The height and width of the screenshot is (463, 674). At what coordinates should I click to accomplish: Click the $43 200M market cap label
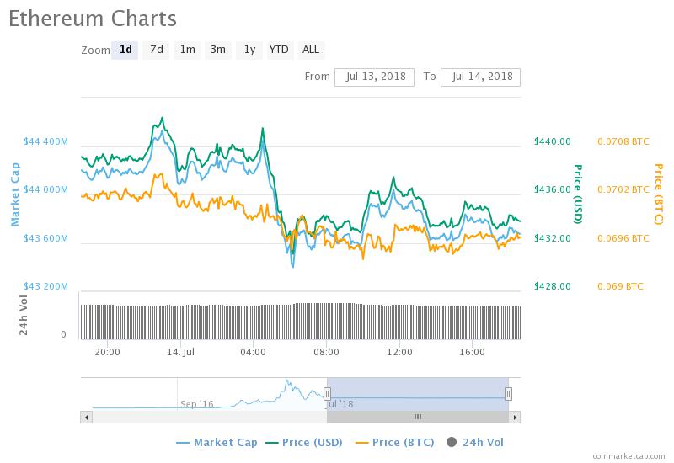coord(45,286)
